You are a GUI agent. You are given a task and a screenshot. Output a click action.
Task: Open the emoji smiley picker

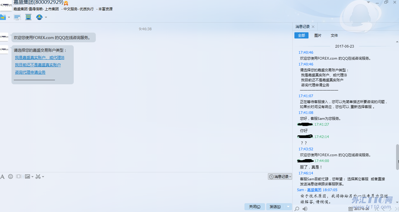11,176
